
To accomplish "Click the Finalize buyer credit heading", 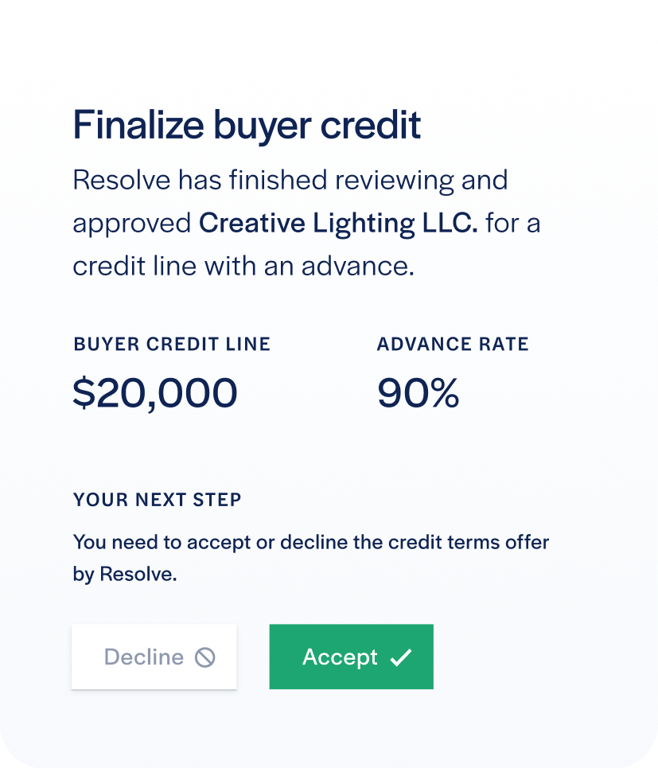I will [x=247, y=126].
